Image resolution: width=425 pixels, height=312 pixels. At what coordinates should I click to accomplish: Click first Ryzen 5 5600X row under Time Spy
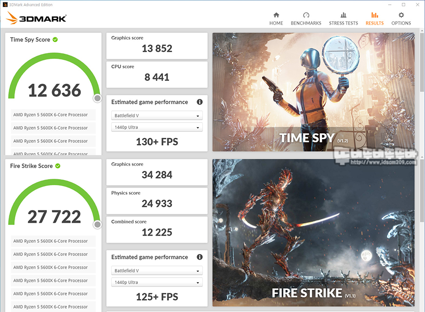[x=53, y=115]
